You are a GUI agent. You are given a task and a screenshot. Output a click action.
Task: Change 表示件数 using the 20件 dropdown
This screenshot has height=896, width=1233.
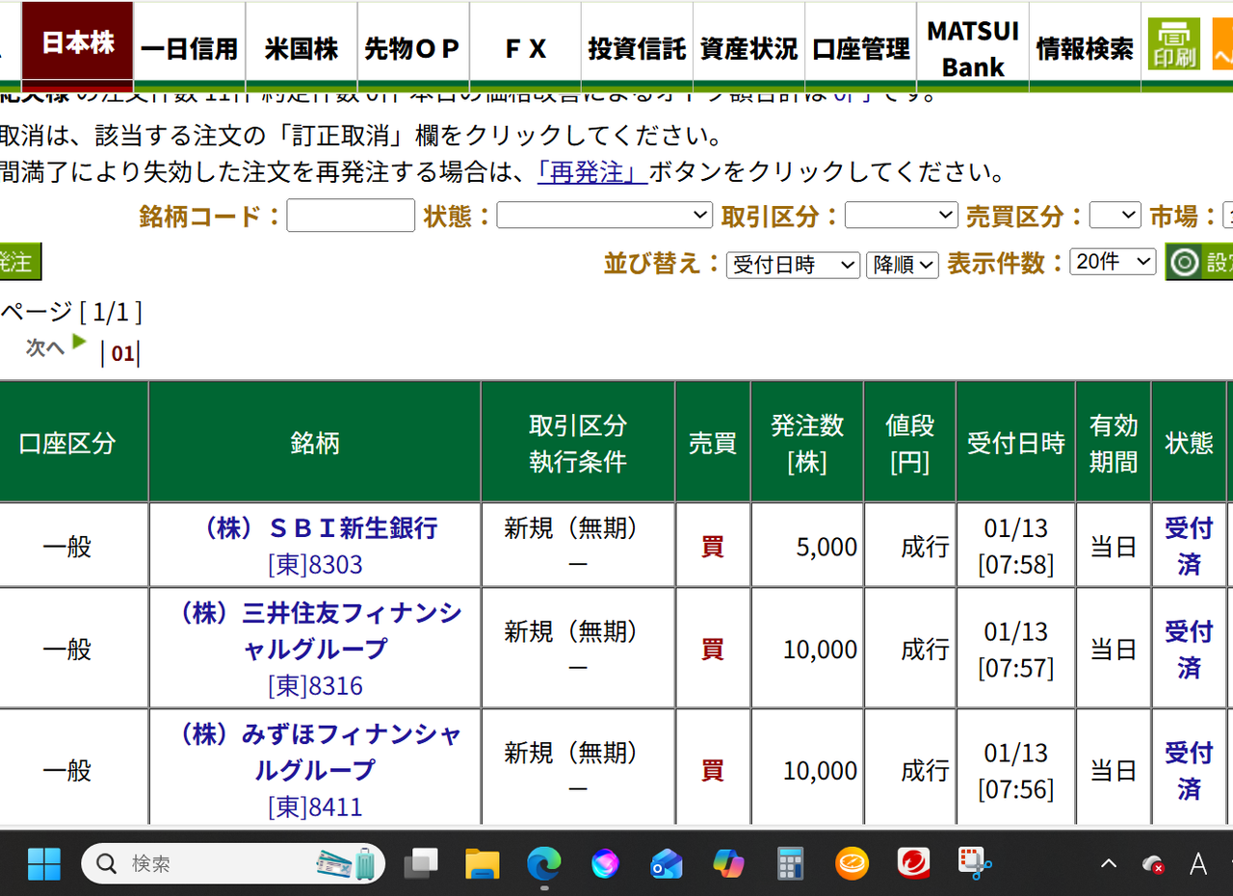tap(1113, 261)
